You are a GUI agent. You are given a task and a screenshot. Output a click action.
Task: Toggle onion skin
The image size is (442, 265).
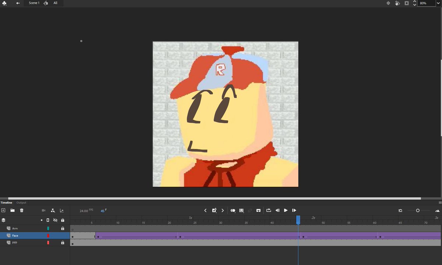[x=233, y=210]
